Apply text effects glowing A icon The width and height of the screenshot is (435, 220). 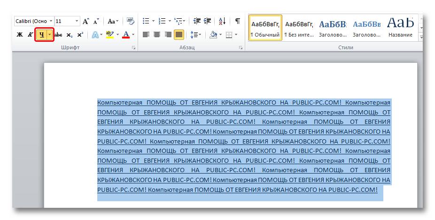click(x=95, y=35)
